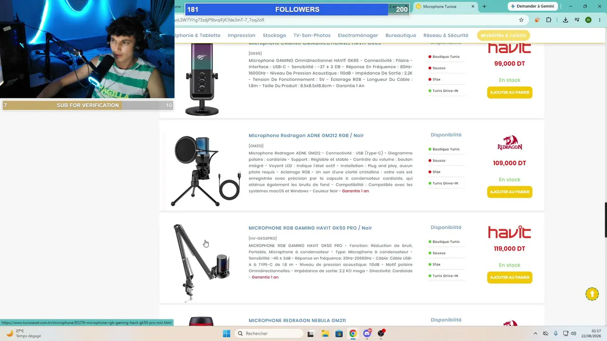Open the Extensions puzzle icon
The height and width of the screenshot is (341, 607).
point(549,20)
